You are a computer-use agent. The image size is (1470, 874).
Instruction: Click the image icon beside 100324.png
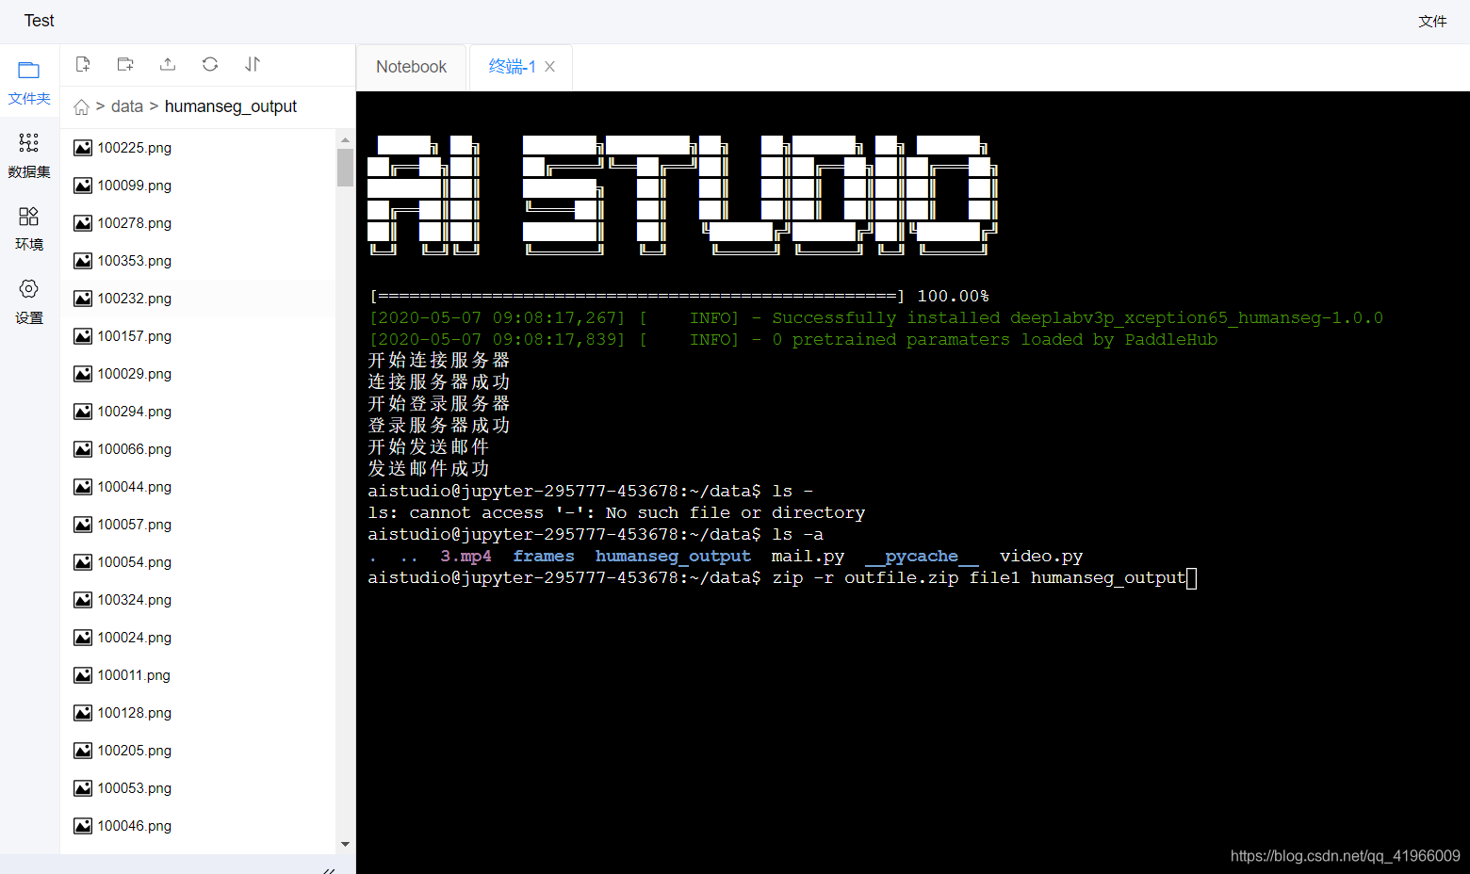(x=83, y=600)
